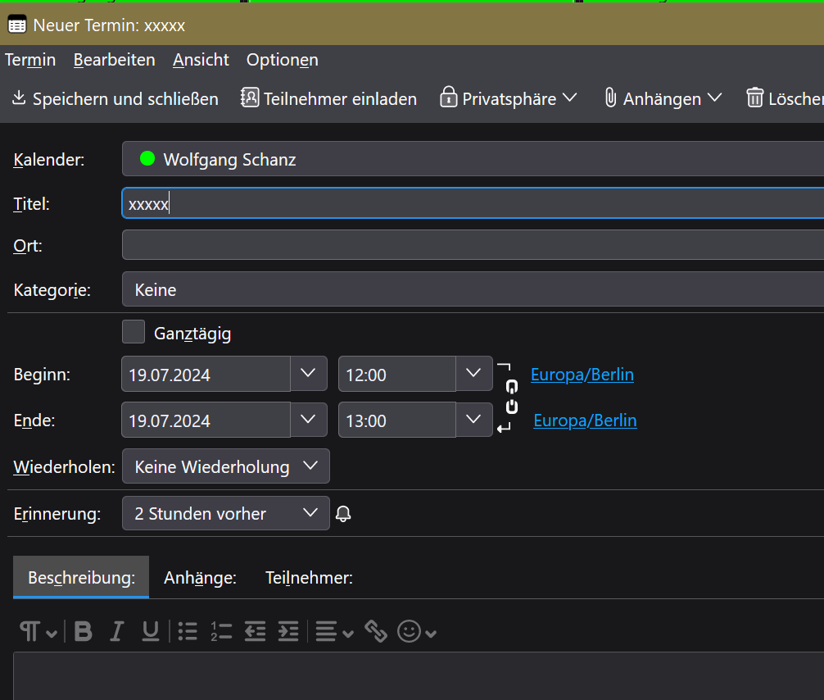
Task: Enable the Ganztägig checkbox
Action: 133,332
